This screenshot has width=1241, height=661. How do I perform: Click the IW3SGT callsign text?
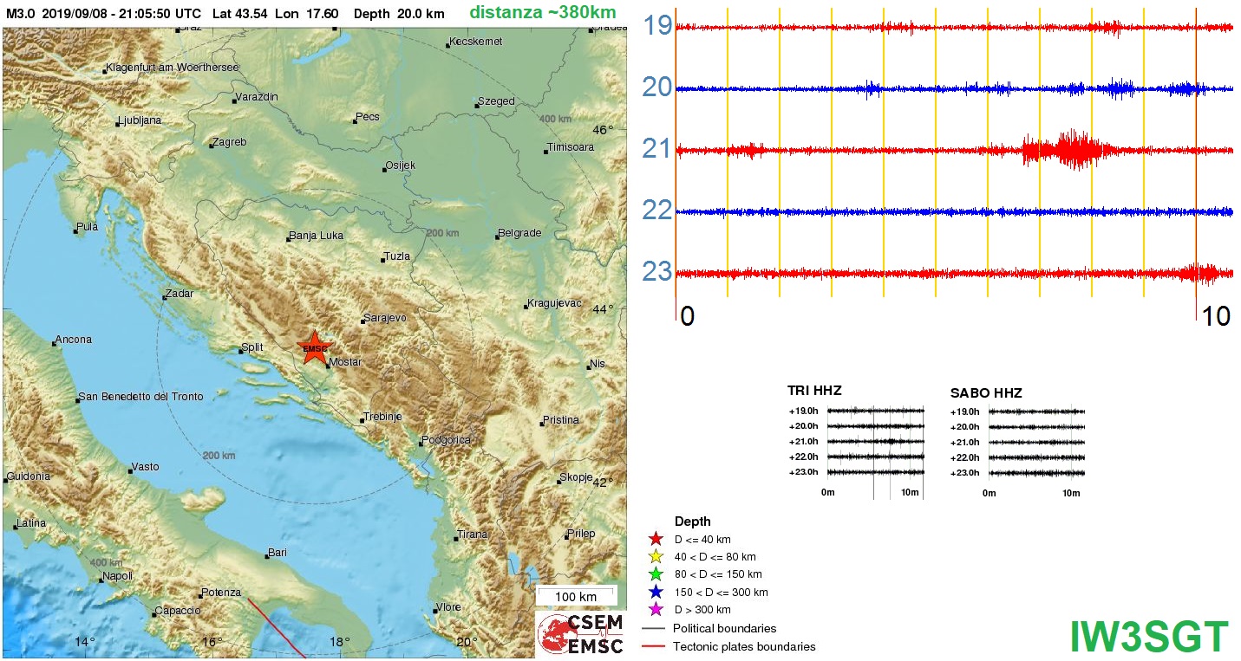click(1149, 637)
